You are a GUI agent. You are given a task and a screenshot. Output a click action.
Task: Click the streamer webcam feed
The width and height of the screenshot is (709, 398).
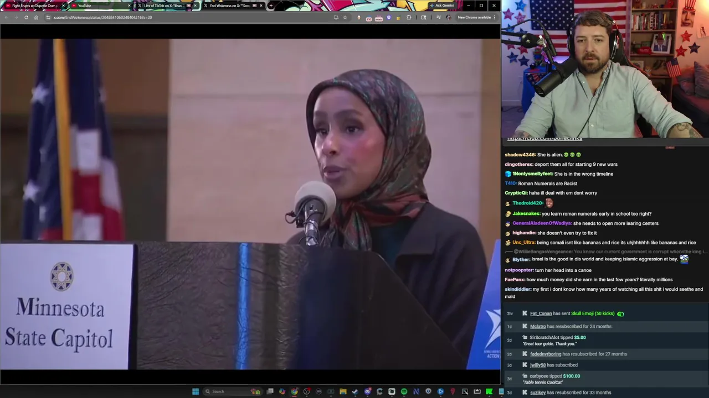(605, 69)
